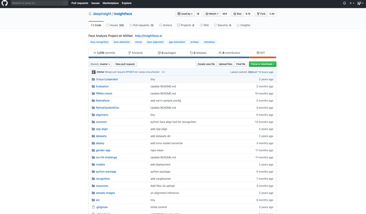Image resolution: width=366 pixels, height=214 pixels.
Task: Show the language breakdown color bar
Action: 182,57
